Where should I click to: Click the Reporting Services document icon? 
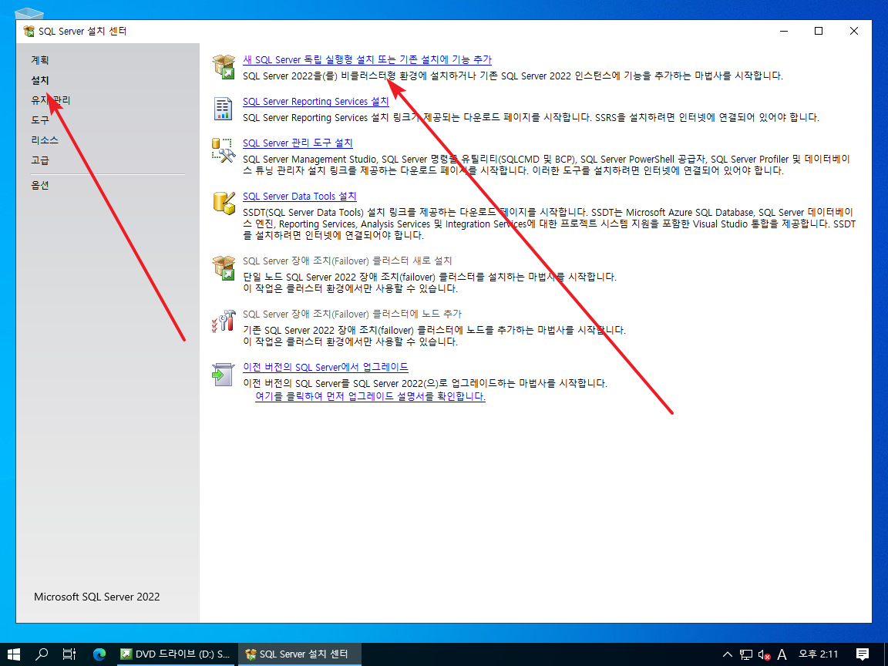[x=223, y=108]
